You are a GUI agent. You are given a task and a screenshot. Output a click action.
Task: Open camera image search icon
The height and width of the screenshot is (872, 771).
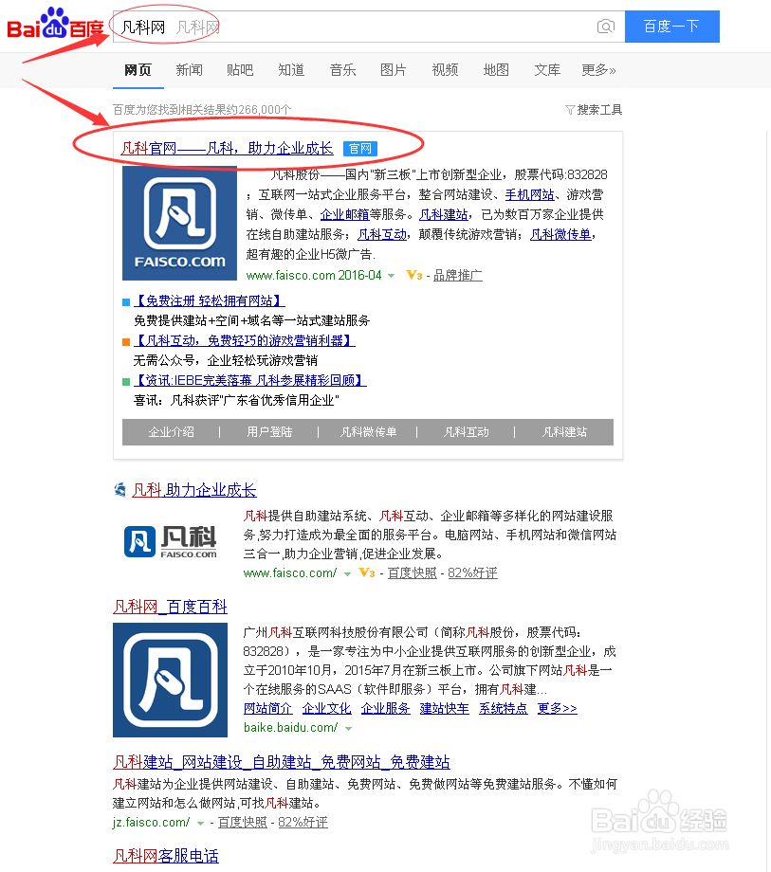[x=606, y=27]
